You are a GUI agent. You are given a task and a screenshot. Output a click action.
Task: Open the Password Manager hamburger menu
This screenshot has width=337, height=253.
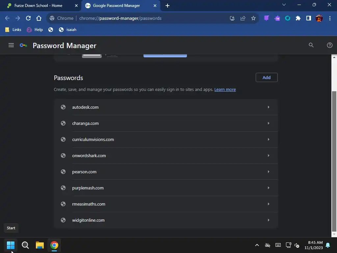(11, 45)
